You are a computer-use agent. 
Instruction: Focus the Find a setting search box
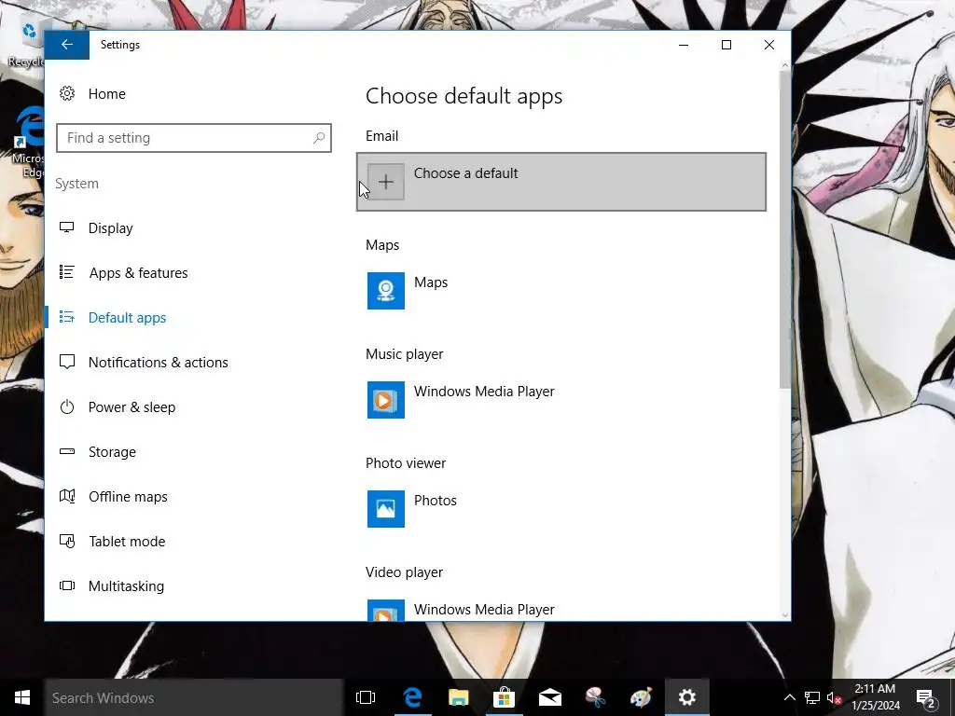194,138
